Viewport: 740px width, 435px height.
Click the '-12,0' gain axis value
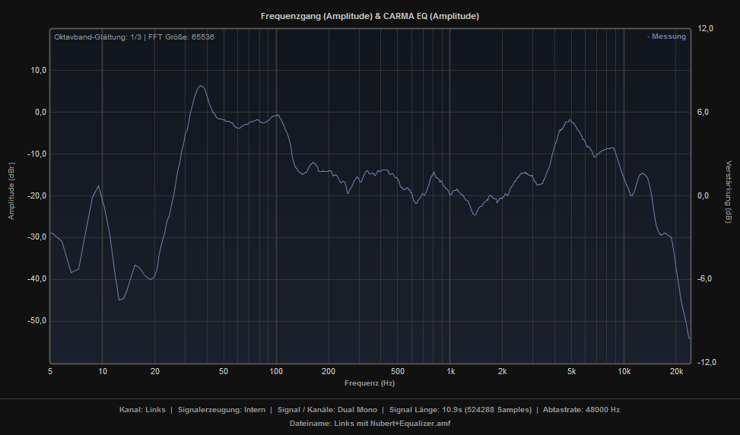[x=707, y=362]
